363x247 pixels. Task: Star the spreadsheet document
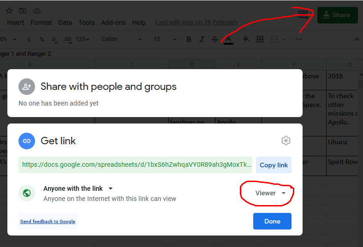pos(9,11)
